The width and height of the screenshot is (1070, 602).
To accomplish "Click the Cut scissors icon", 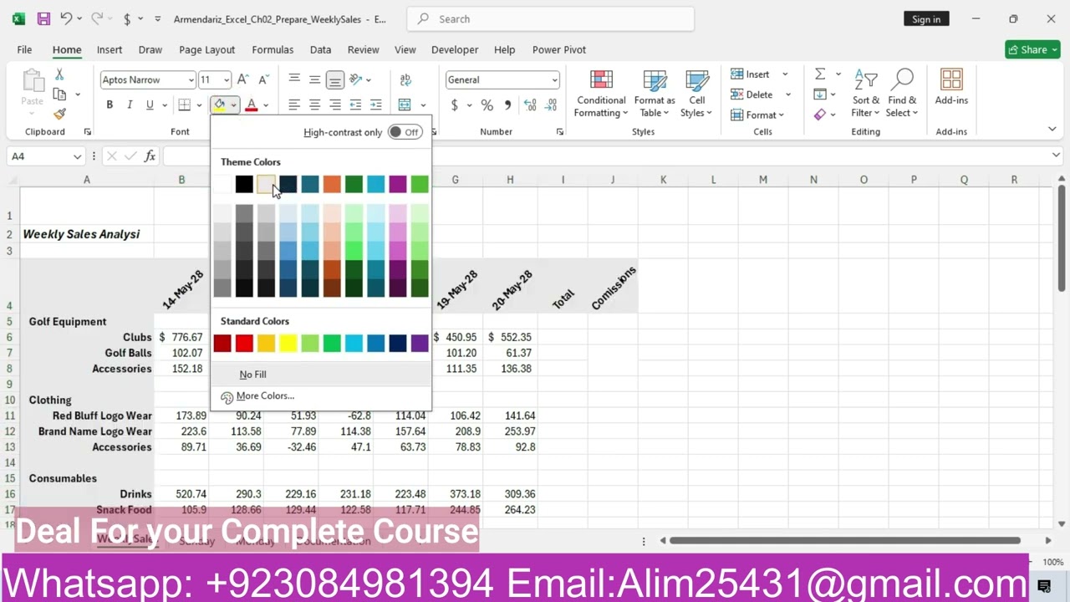I will (x=59, y=75).
